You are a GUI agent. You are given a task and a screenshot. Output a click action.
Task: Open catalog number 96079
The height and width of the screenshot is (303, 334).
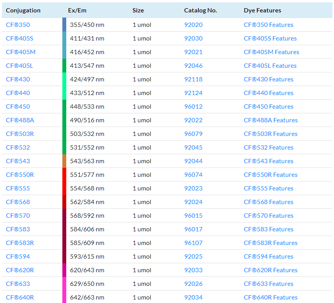click(x=193, y=134)
